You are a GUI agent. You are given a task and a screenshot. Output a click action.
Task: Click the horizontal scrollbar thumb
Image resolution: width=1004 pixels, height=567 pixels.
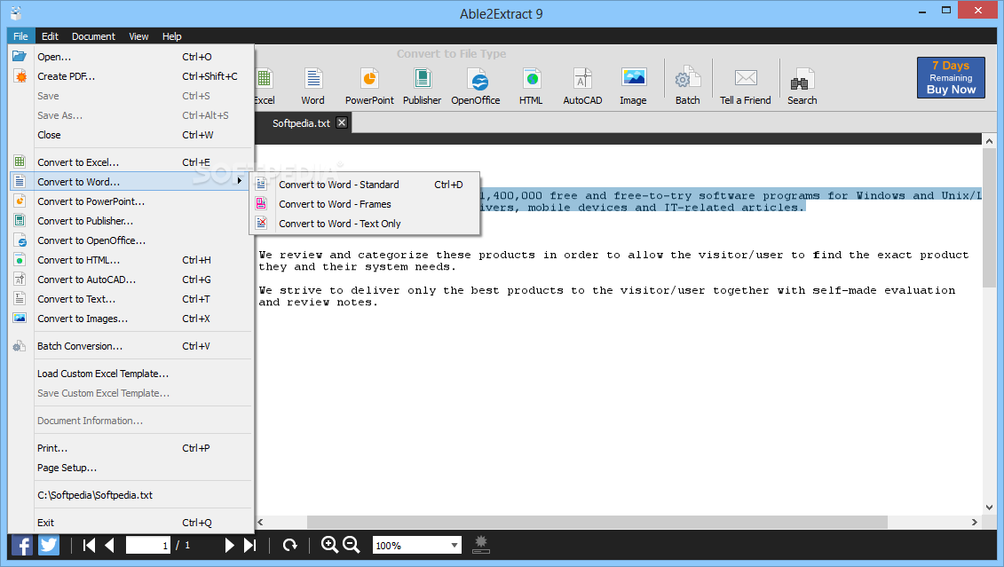pyautogui.click(x=597, y=523)
